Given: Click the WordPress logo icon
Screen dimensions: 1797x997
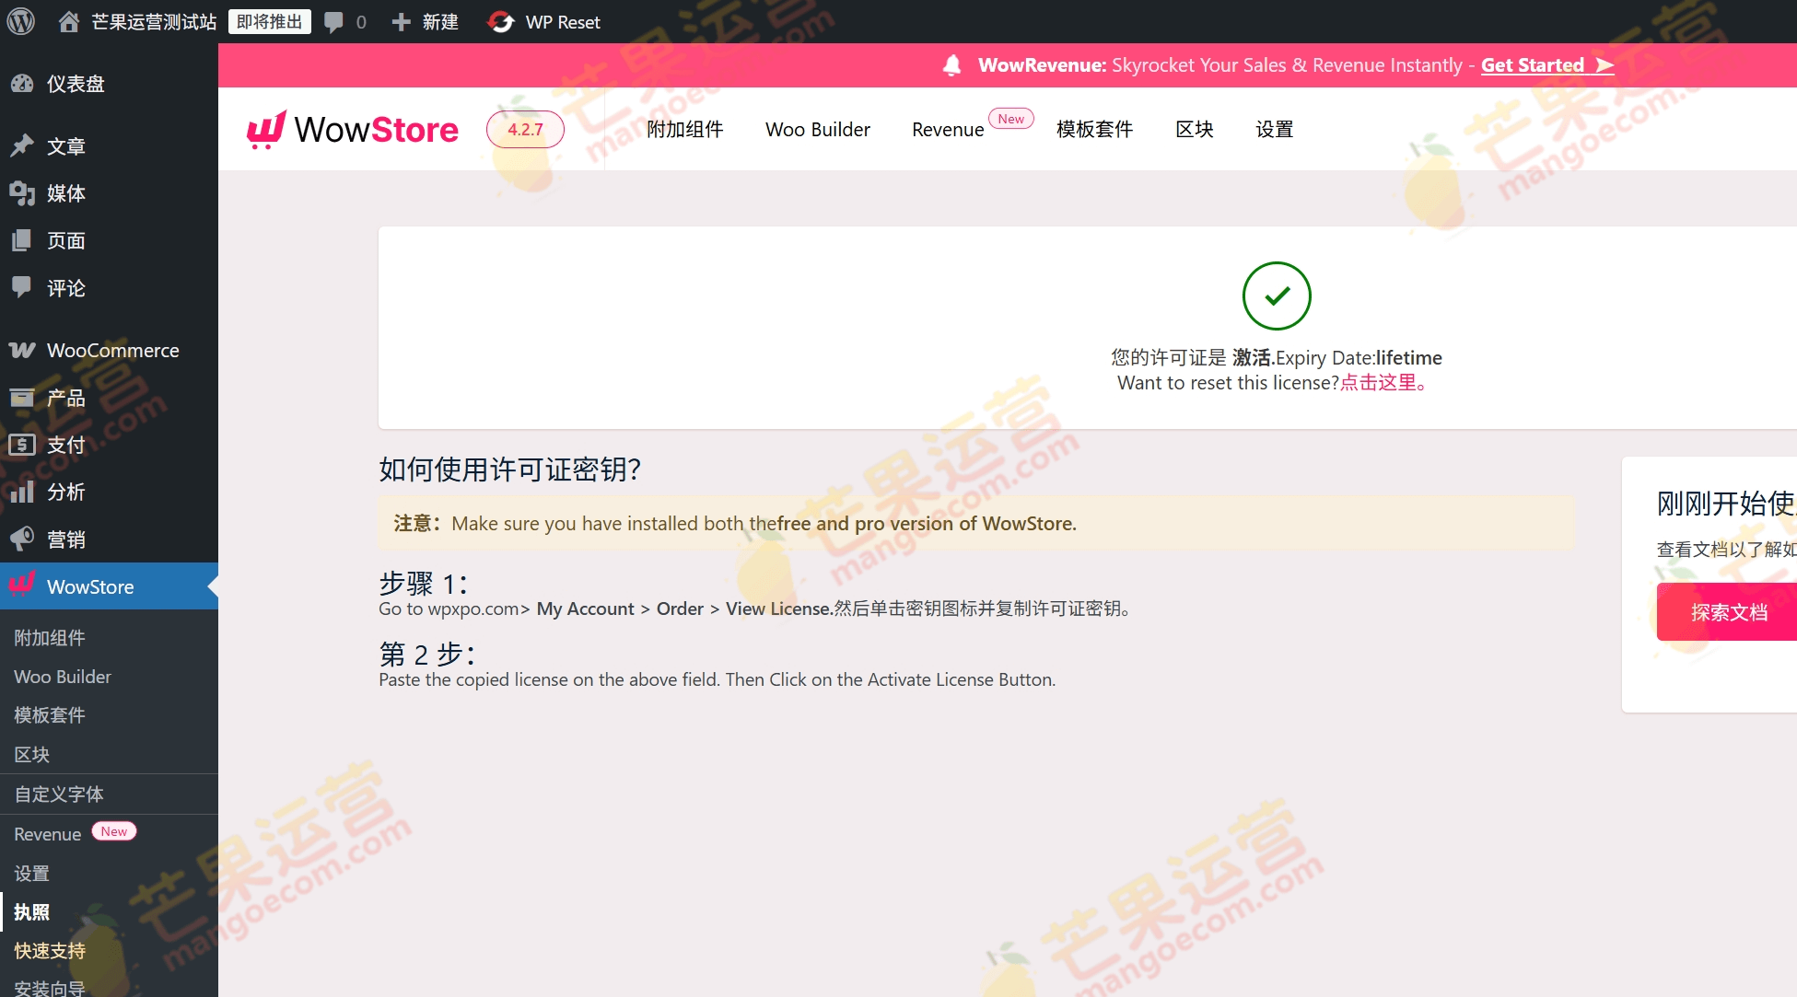Looking at the screenshot, I should click(x=20, y=21).
